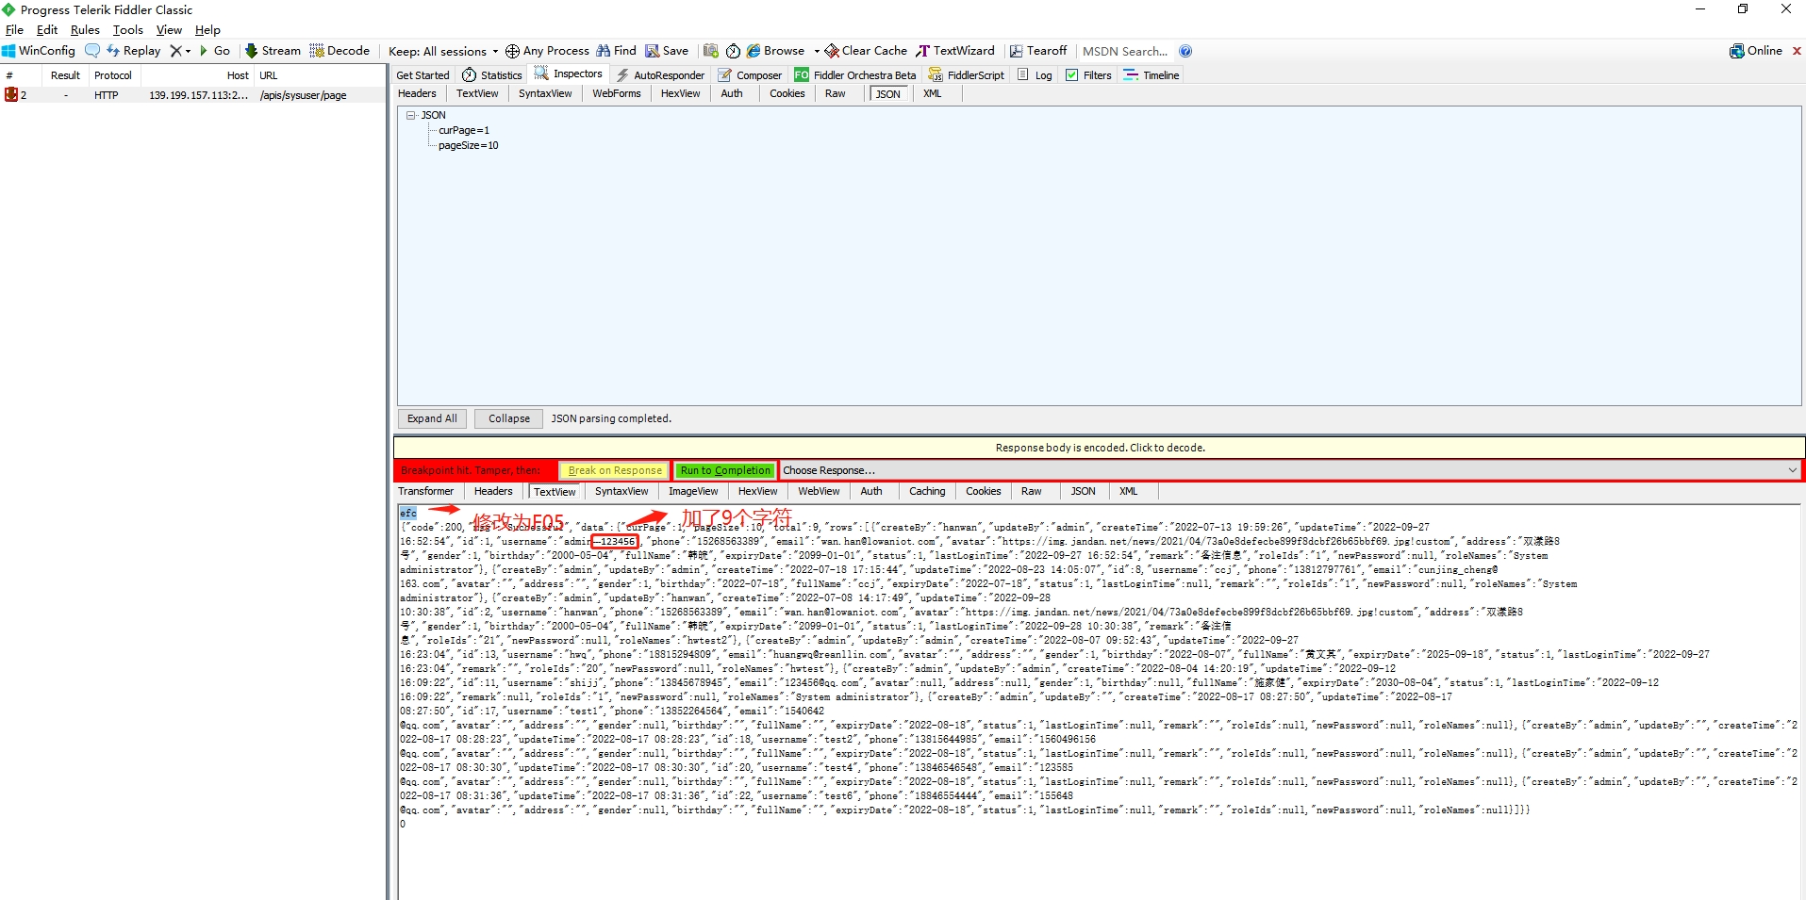Collapse the JSON root tree node
This screenshot has height=900, width=1806.
click(411, 115)
